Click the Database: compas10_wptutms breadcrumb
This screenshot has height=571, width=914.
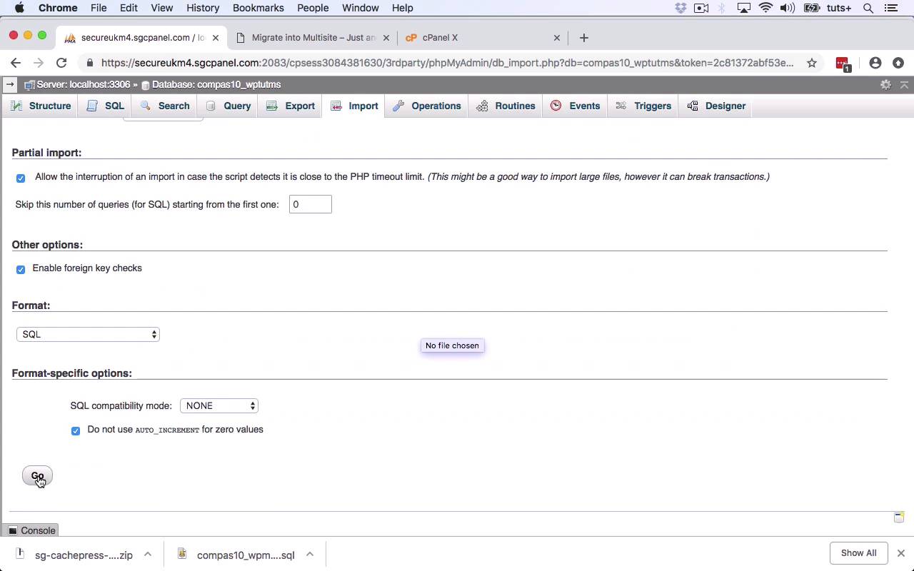[x=216, y=84]
